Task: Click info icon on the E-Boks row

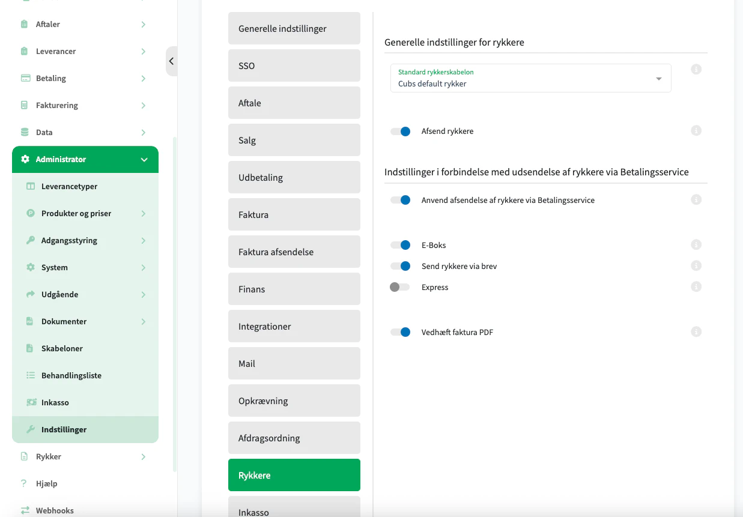Action: point(696,245)
